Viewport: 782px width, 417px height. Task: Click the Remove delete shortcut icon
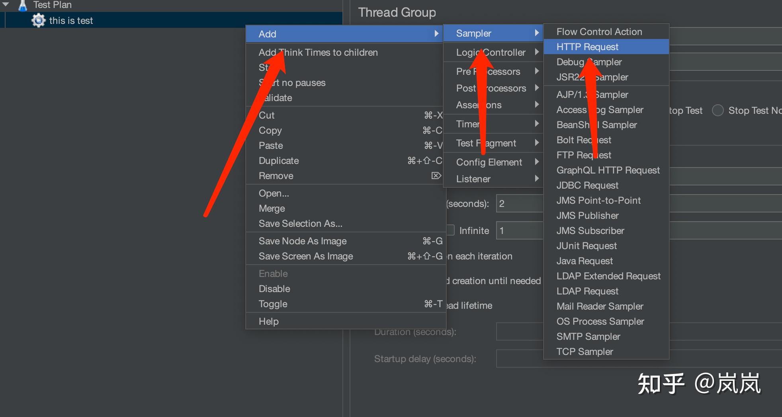click(x=436, y=175)
